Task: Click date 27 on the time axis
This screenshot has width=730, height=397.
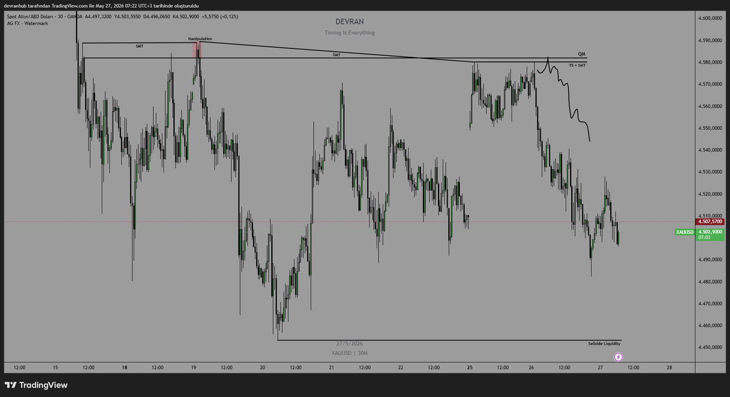Action: pos(600,367)
